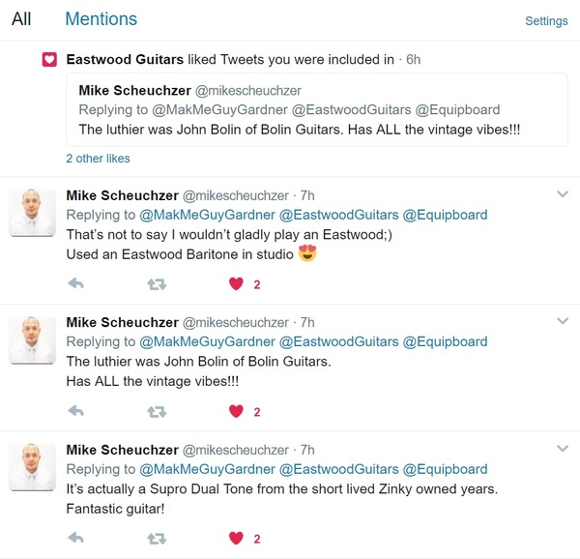Switch to the Mentions tab
Screen dimensions: 580x559
[101, 19]
